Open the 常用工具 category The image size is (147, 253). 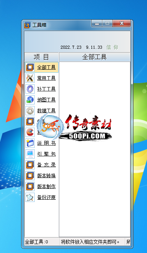click(47, 78)
